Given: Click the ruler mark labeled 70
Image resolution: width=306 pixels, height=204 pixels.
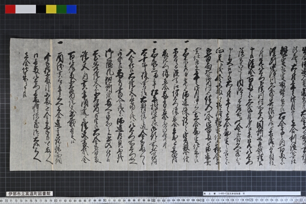Looking at the screenshot, I should pyautogui.click(x=6, y=201).
